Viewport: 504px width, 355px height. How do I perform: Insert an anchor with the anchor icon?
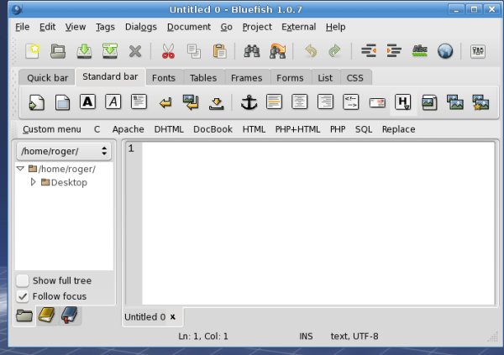point(248,102)
